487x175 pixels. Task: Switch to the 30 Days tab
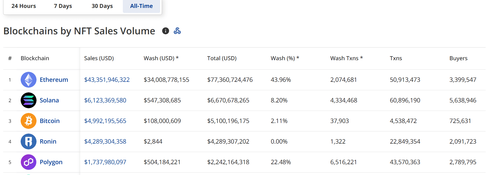coord(102,6)
